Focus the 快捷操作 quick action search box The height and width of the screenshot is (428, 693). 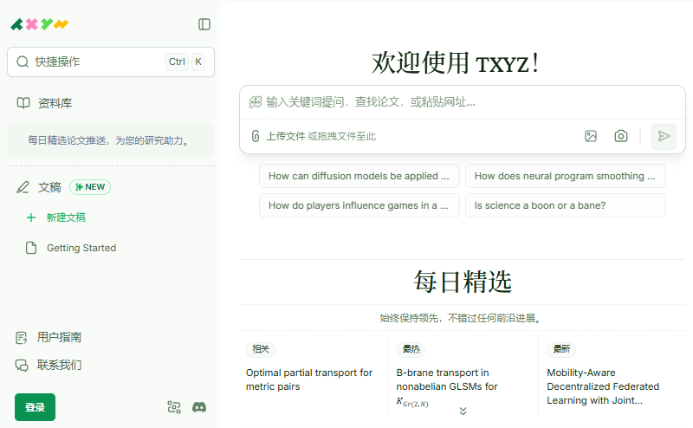pyautogui.click(x=111, y=62)
